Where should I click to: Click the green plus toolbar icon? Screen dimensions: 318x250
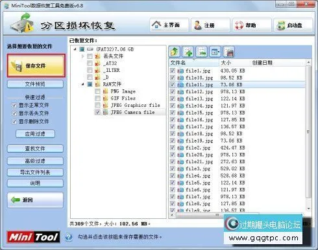[188, 52]
